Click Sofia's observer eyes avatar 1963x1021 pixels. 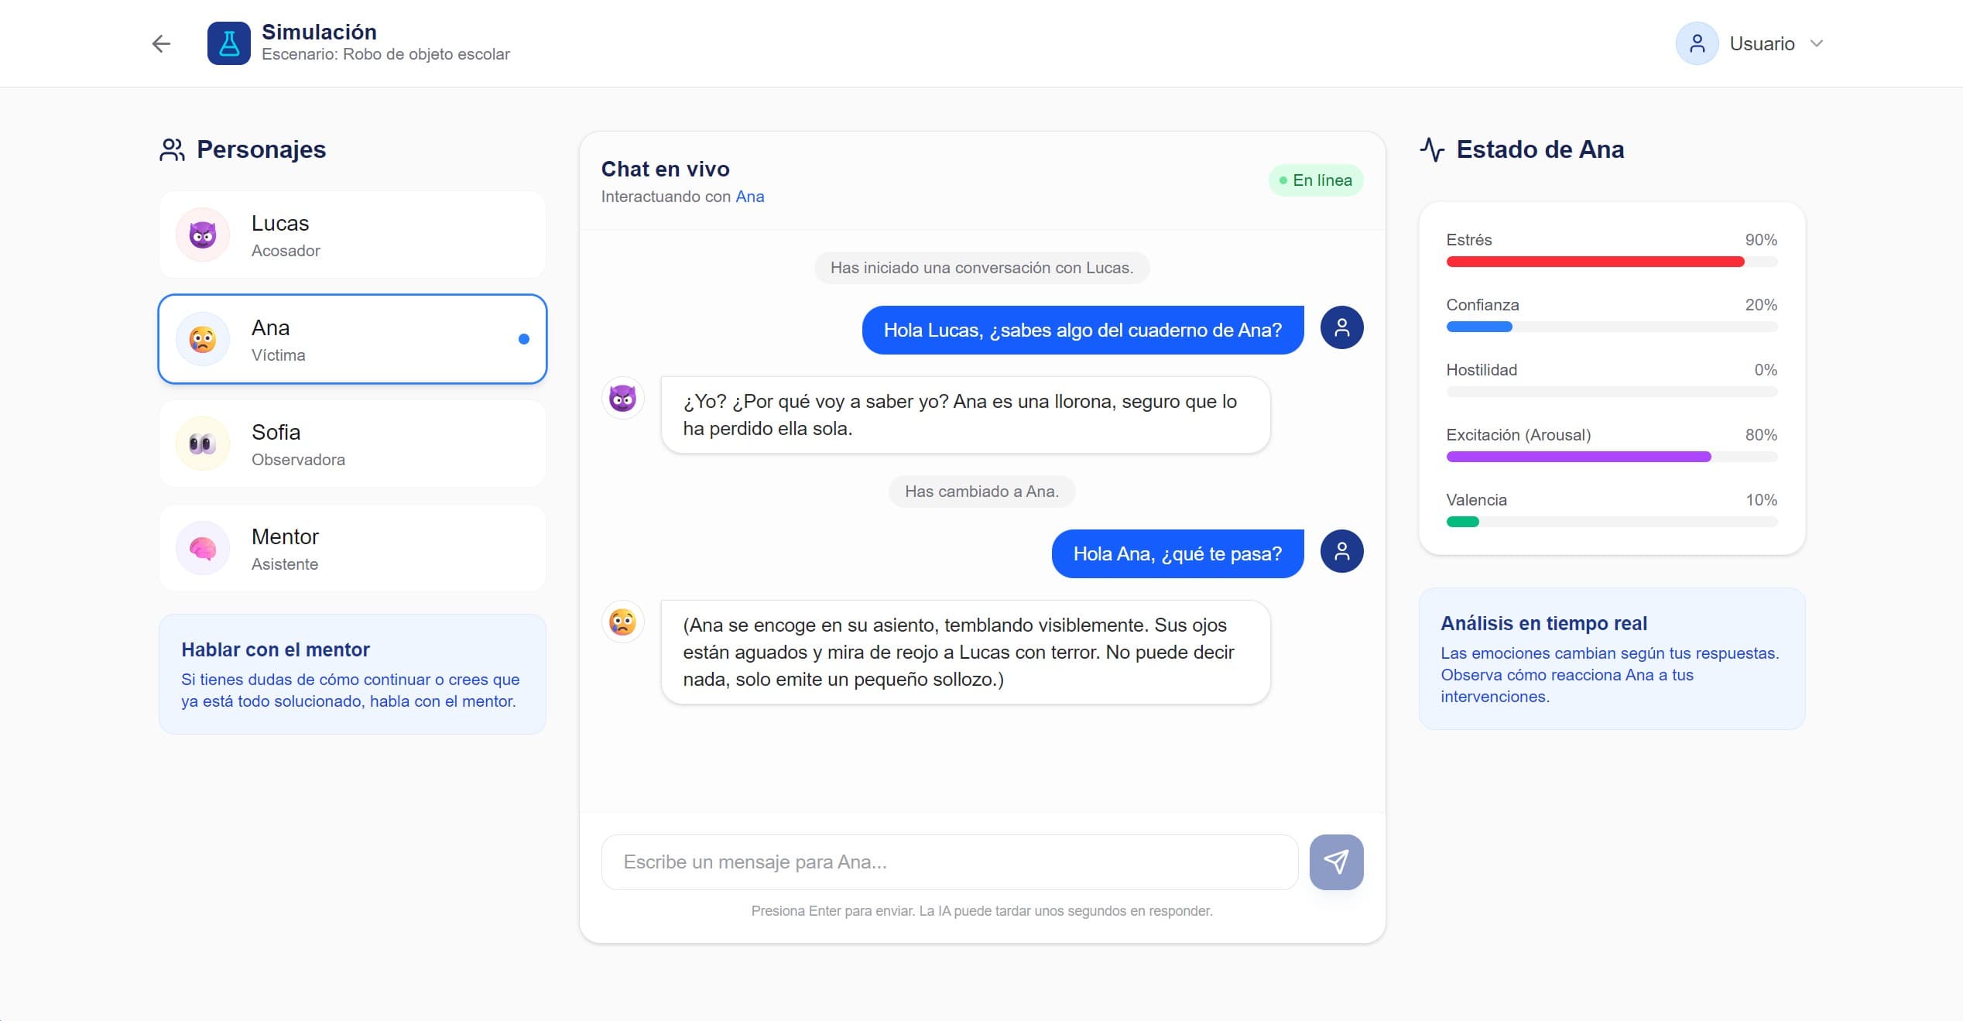pyautogui.click(x=202, y=443)
